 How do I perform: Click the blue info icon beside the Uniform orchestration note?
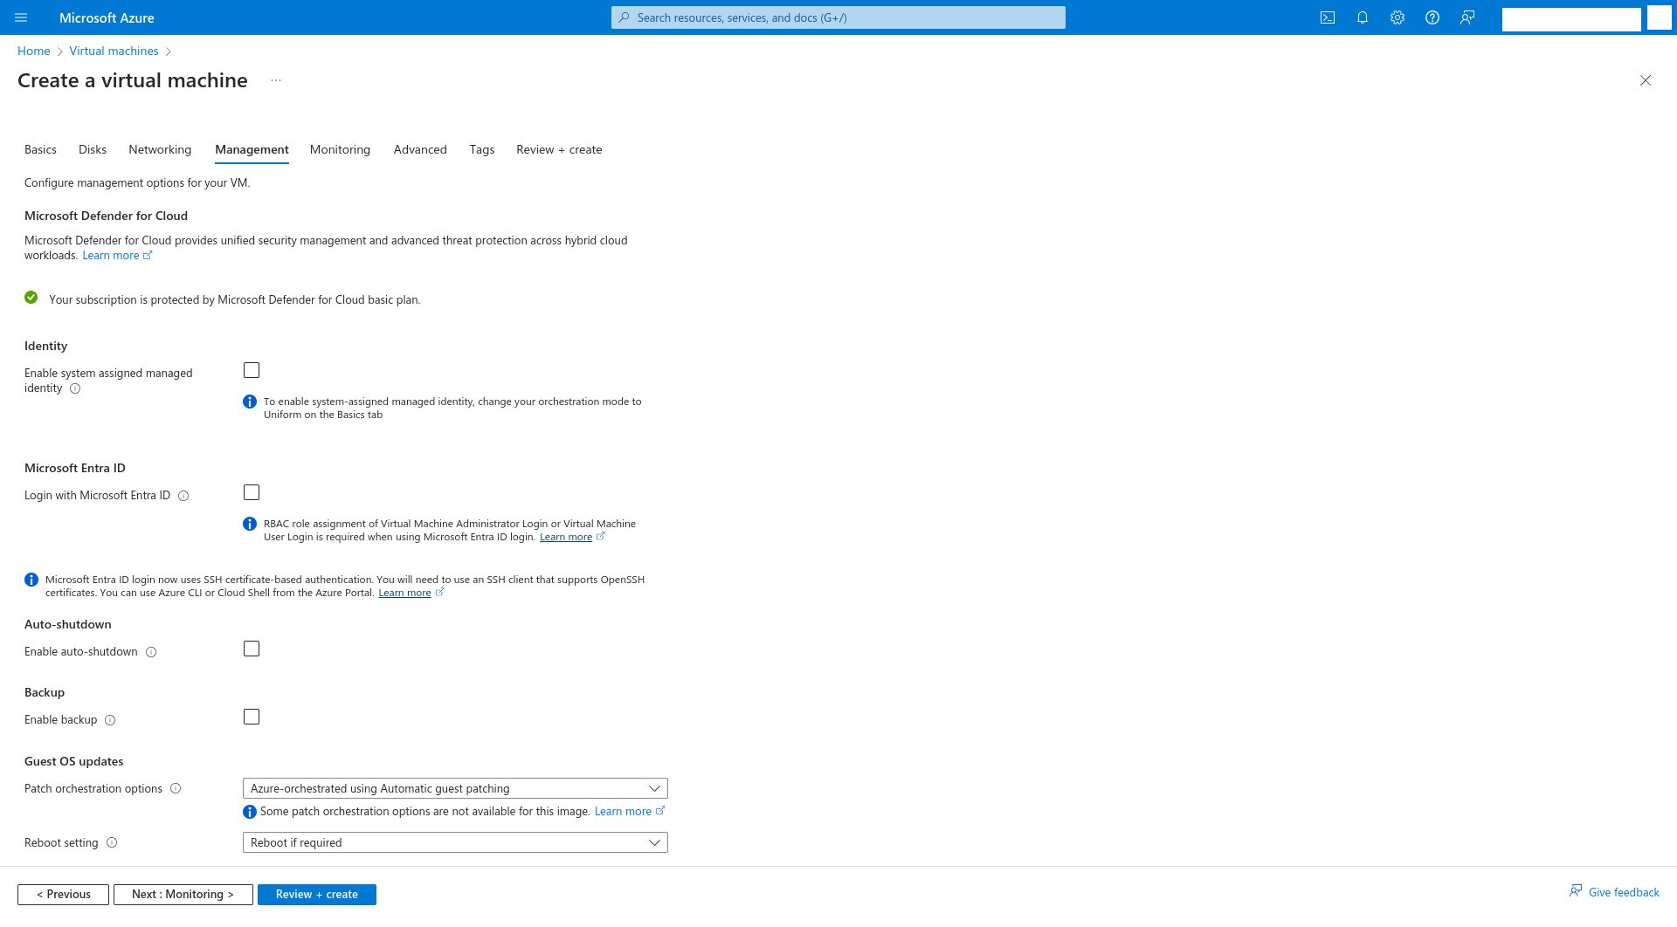pyautogui.click(x=250, y=402)
